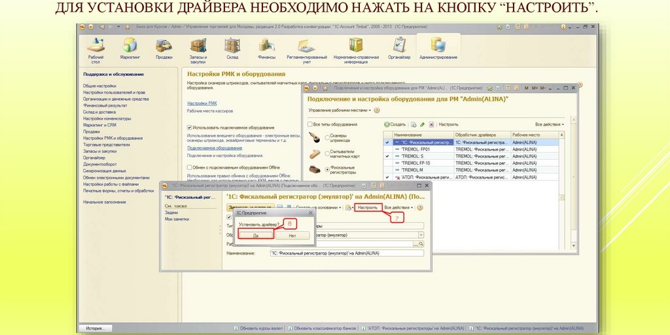Click the red delete mark icon
The width and height of the screenshot is (670, 335).
[x=431, y=124]
